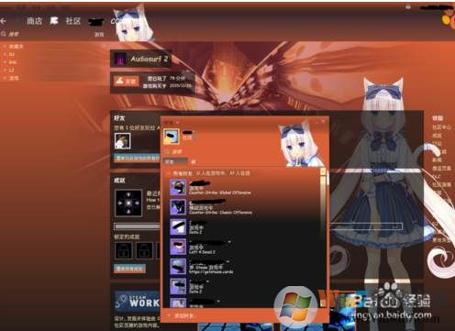This screenshot has width=455, height=331.
Task: Open 社区中心 link under 链接
Action: pos(441,127)
